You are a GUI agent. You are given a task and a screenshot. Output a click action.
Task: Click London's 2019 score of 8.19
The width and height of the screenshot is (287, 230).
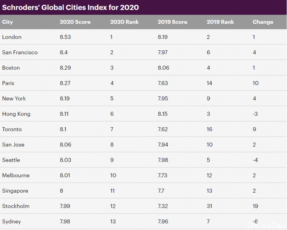(x=163, y=37)
